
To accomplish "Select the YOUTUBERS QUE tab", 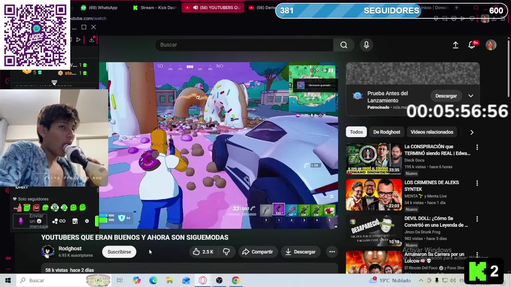I will tap(213, 8).
